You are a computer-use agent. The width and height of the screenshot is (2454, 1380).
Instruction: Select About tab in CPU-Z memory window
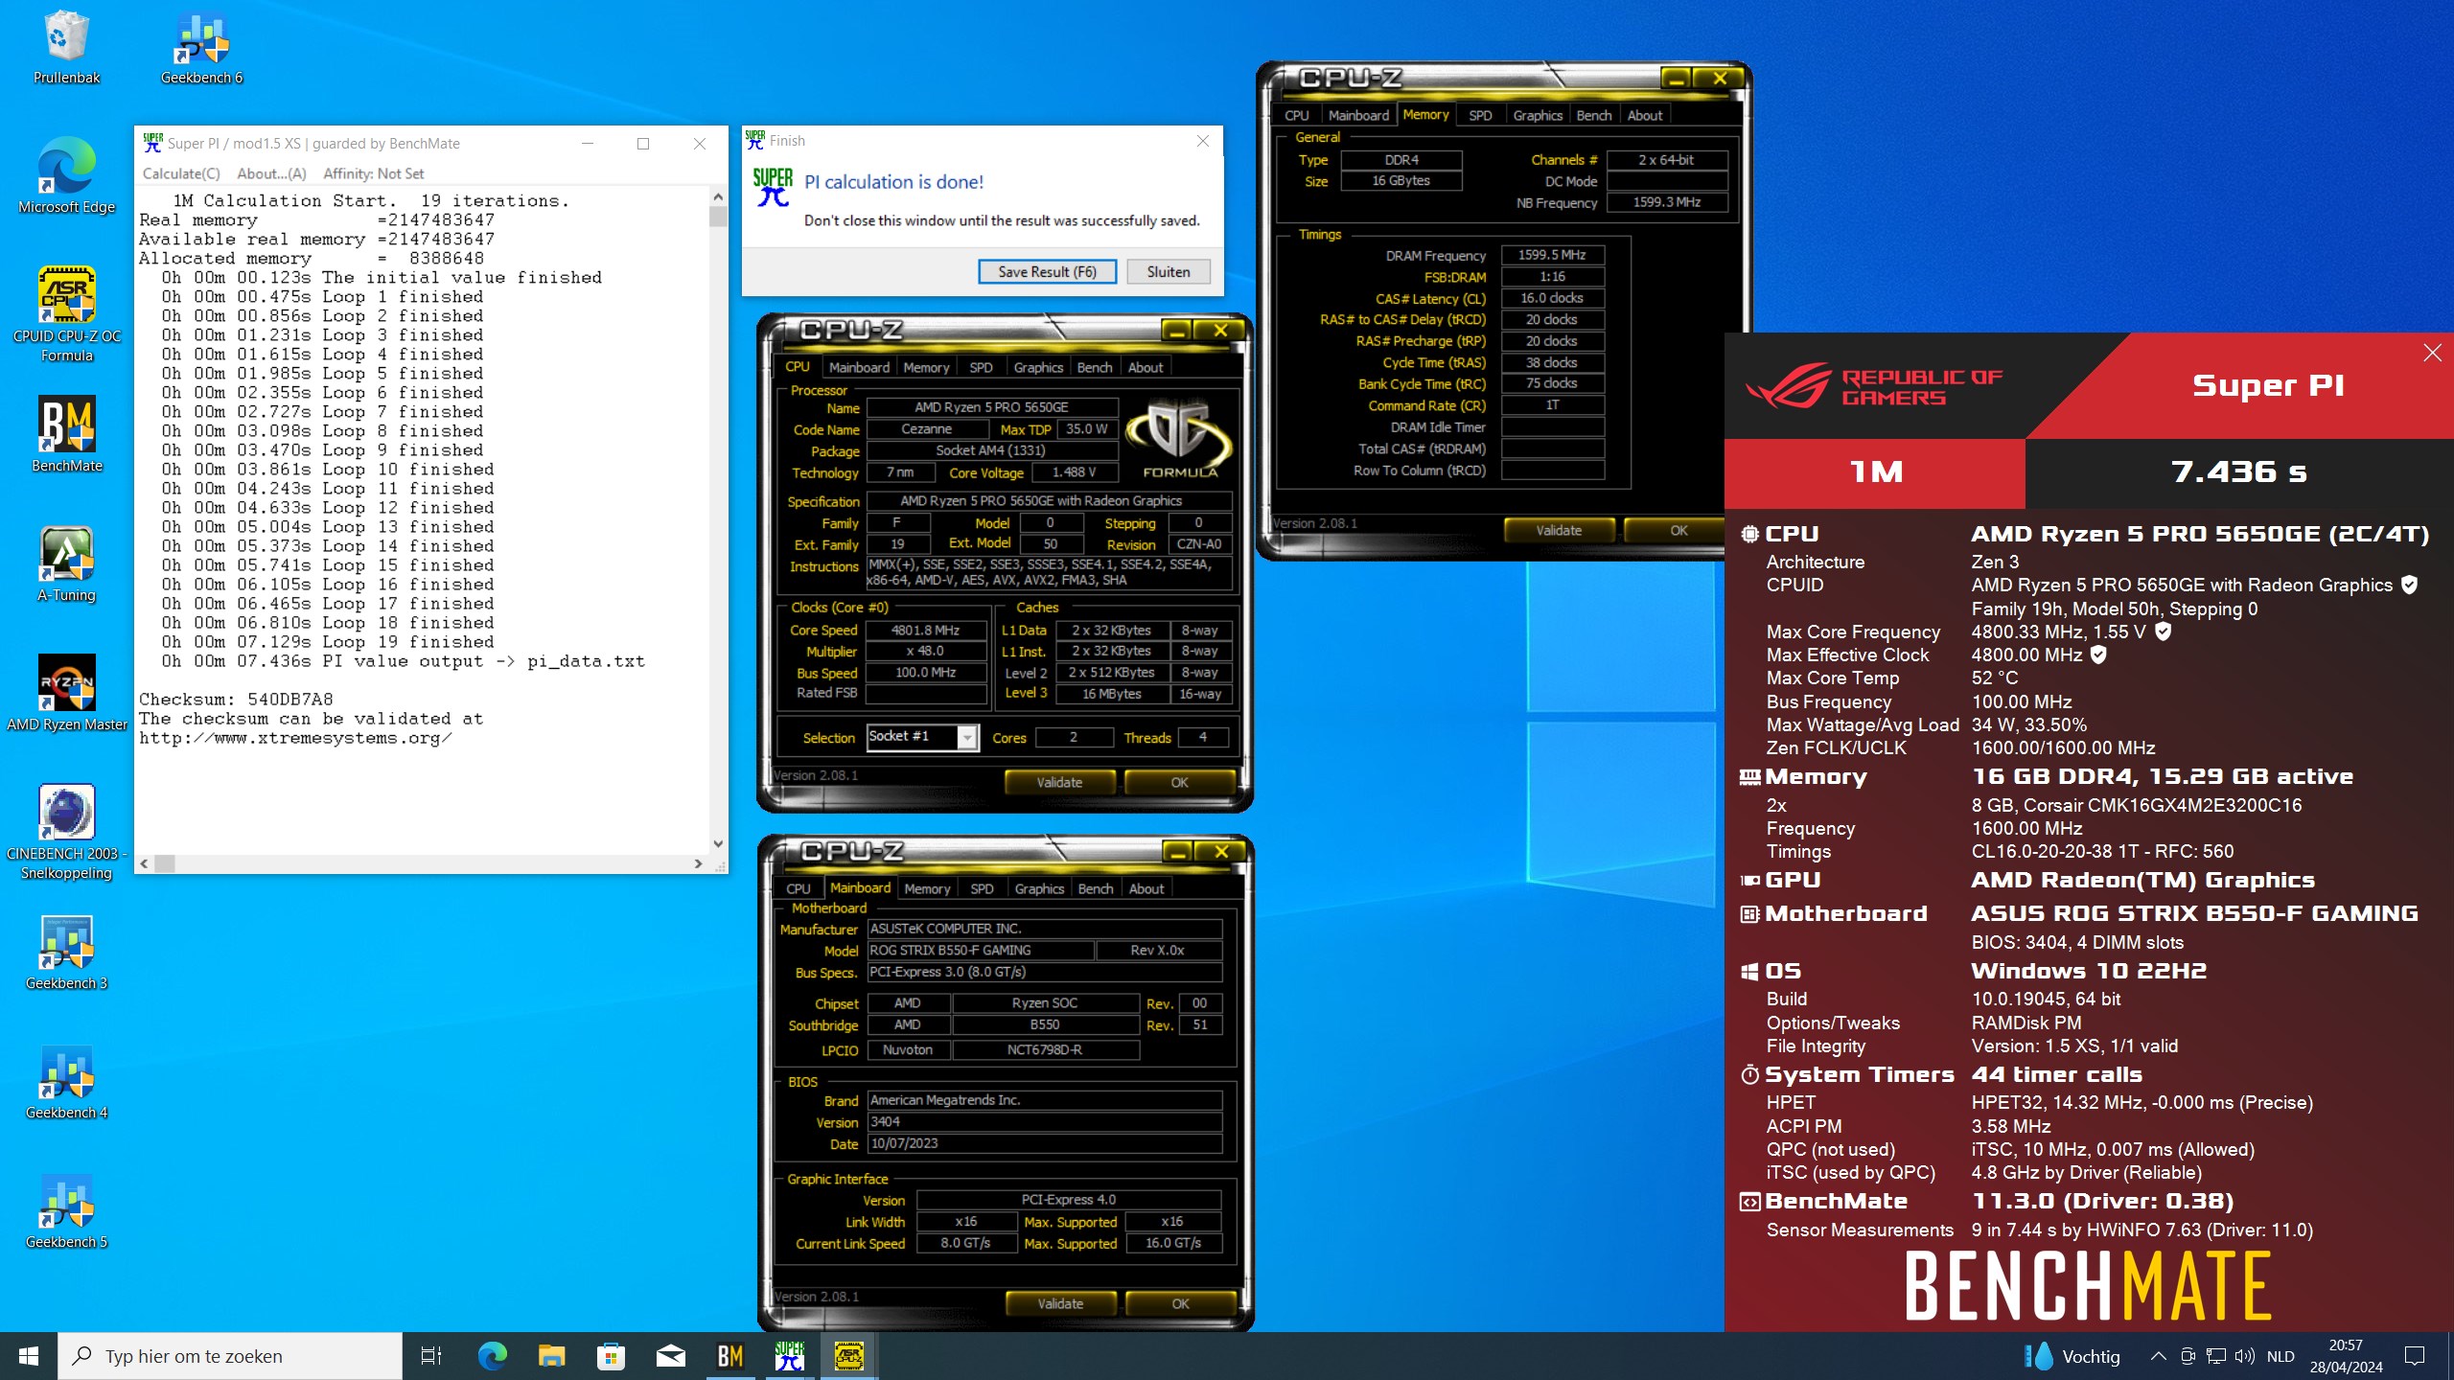[1645, 115]
